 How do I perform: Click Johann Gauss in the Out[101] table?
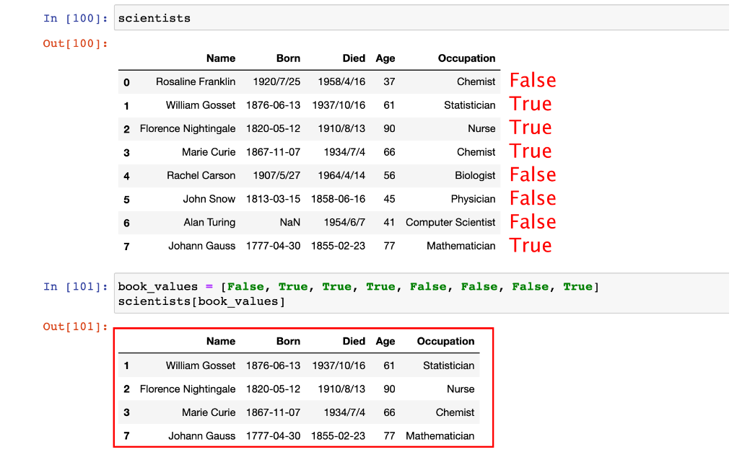[x=202, y=436]
